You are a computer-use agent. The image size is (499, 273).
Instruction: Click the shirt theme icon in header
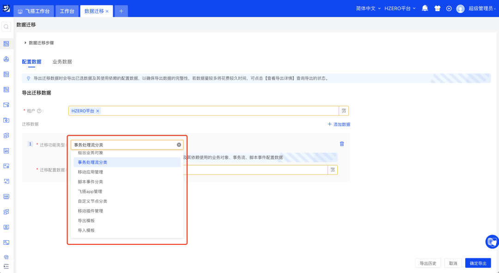pyautogui.click(x=437, y=8)
